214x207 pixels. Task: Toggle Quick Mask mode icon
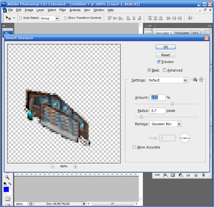pos(7,199)
